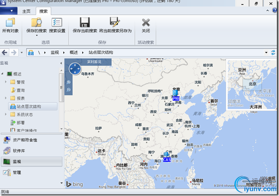Click the 实时路况 traffic button
Image resolution: width=279 pixels, height=196 pixels.
click(94, 62)
